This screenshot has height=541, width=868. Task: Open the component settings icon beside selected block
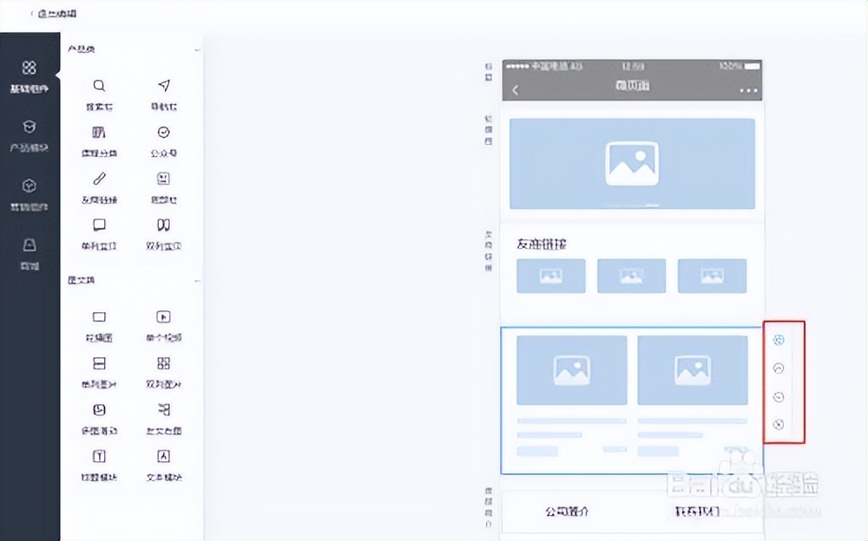(x=779, y=340)
